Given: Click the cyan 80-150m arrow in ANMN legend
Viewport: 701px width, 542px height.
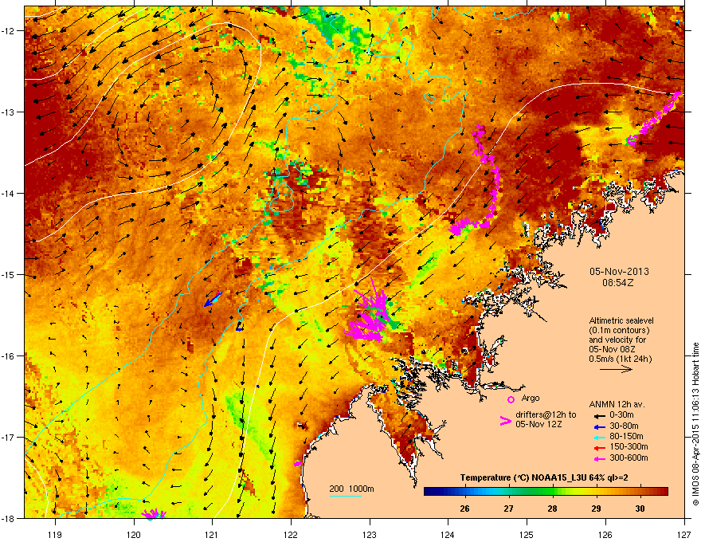Looking at the screenshot, I should tap(599, 437).
